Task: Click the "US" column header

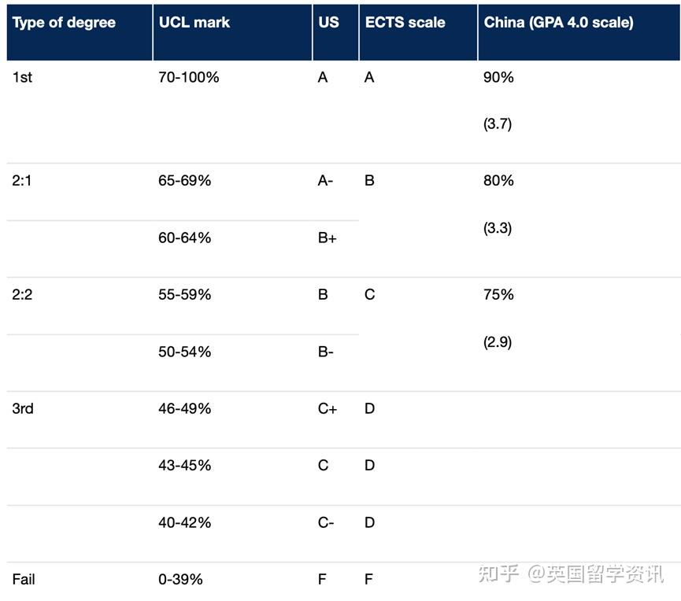Action: pyautogui.click(x=329, y=22)
